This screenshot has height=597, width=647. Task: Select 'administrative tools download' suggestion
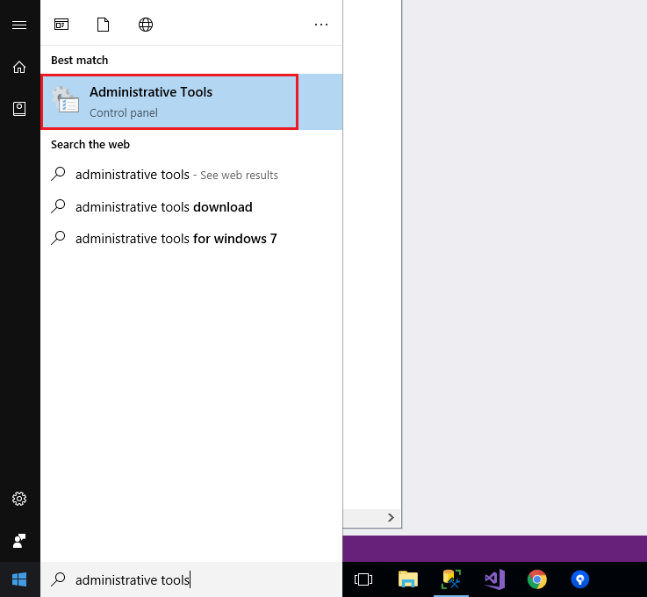[191, 206]
